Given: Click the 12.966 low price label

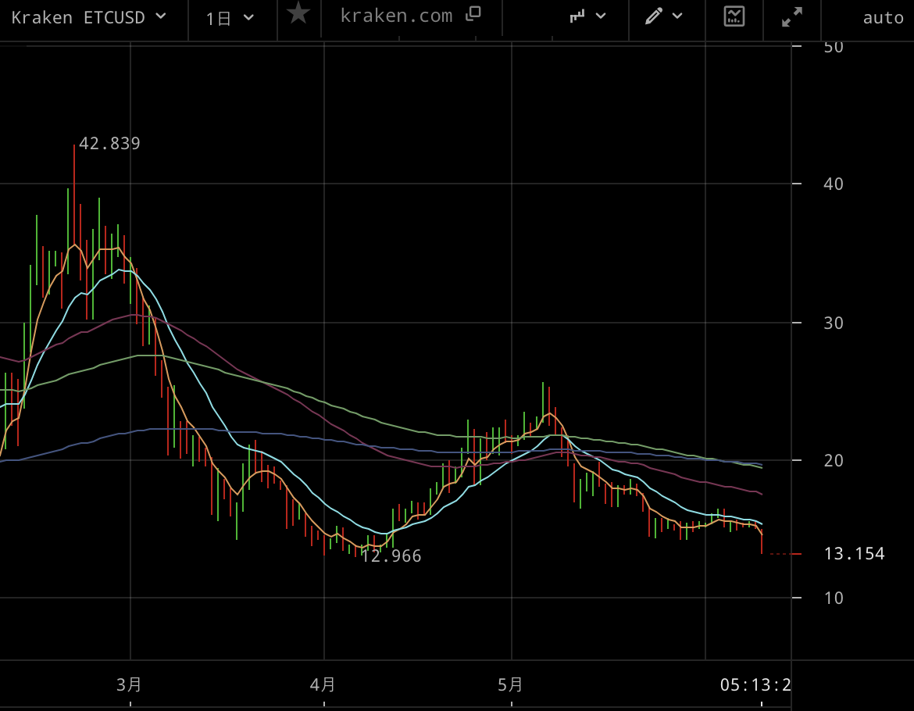Looking at the screenshot, I should [391, 556].
